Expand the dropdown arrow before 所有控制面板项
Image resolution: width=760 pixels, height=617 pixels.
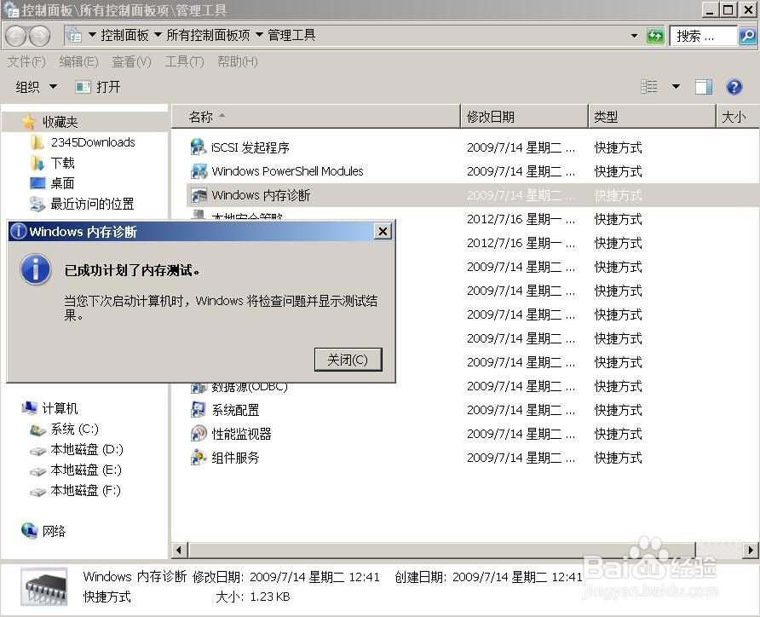(x=158, y=35)
